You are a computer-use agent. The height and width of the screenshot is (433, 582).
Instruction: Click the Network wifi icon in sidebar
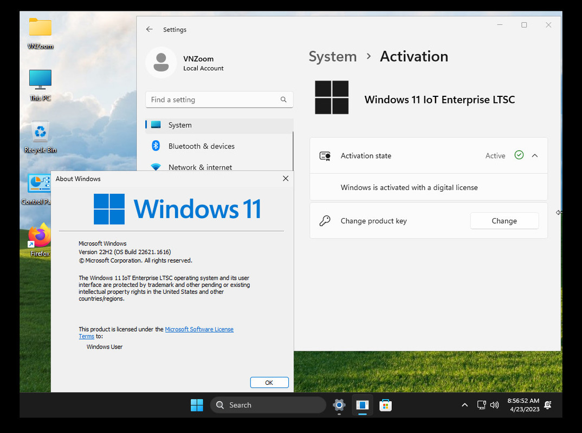(156, 167)
